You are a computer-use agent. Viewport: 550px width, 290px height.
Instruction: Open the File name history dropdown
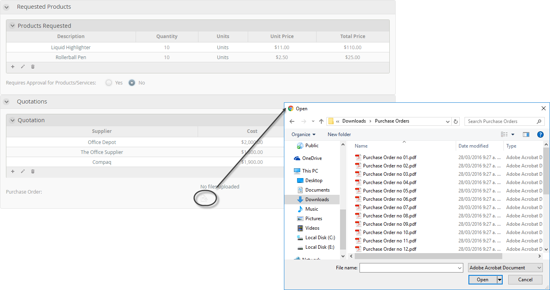(460, 268)
